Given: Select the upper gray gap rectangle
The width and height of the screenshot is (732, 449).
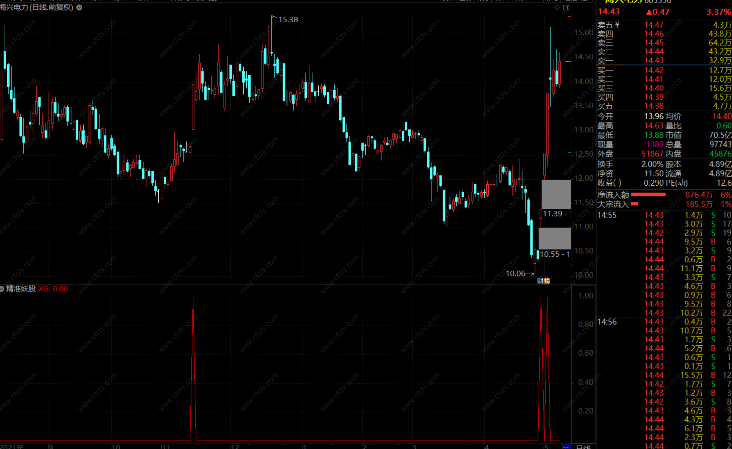Looking at the screenshot, I should click(x=556, y=194).
